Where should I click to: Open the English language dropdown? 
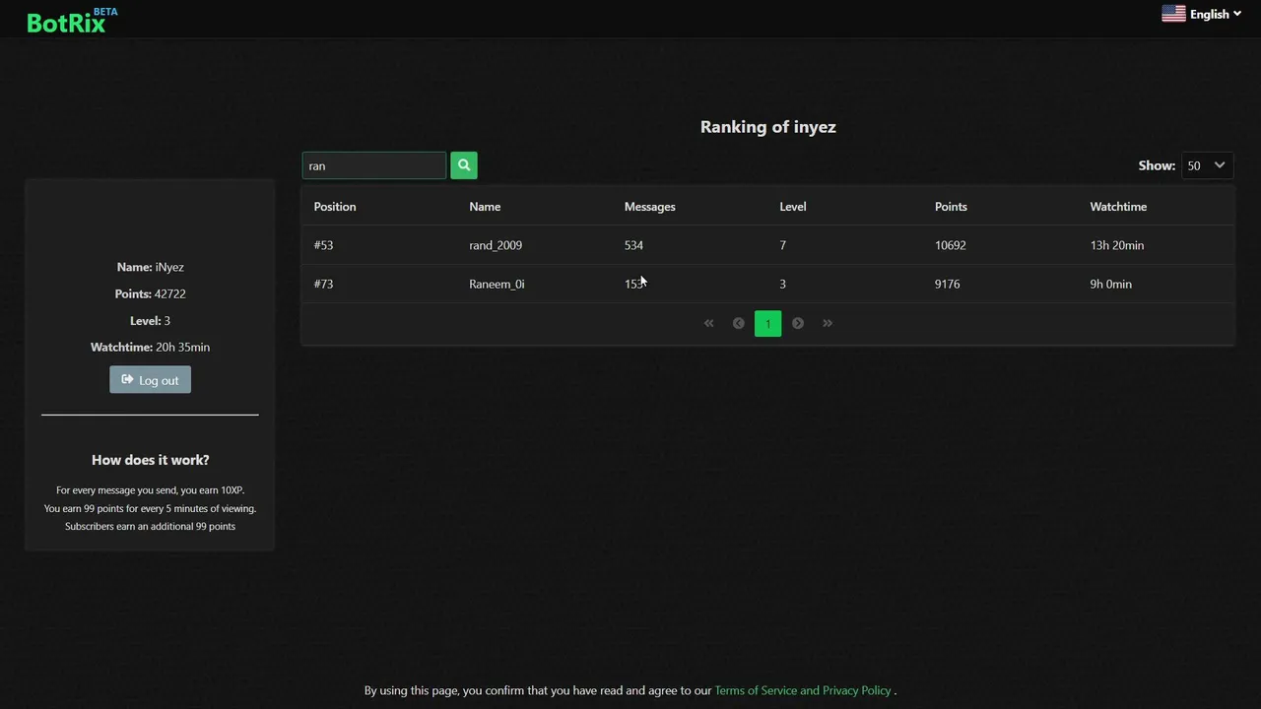pyautogui.click(x=1215, y=14)
